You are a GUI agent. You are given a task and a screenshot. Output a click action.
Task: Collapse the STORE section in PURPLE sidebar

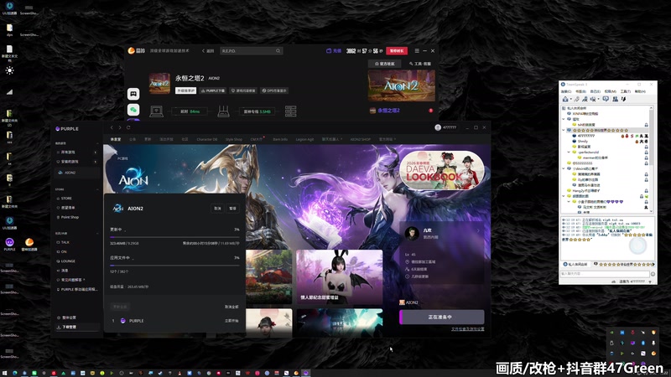pos(97,189)
